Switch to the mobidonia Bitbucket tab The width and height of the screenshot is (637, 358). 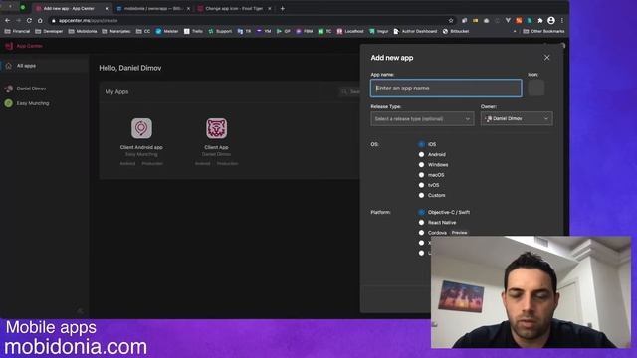tap(153, 8)
